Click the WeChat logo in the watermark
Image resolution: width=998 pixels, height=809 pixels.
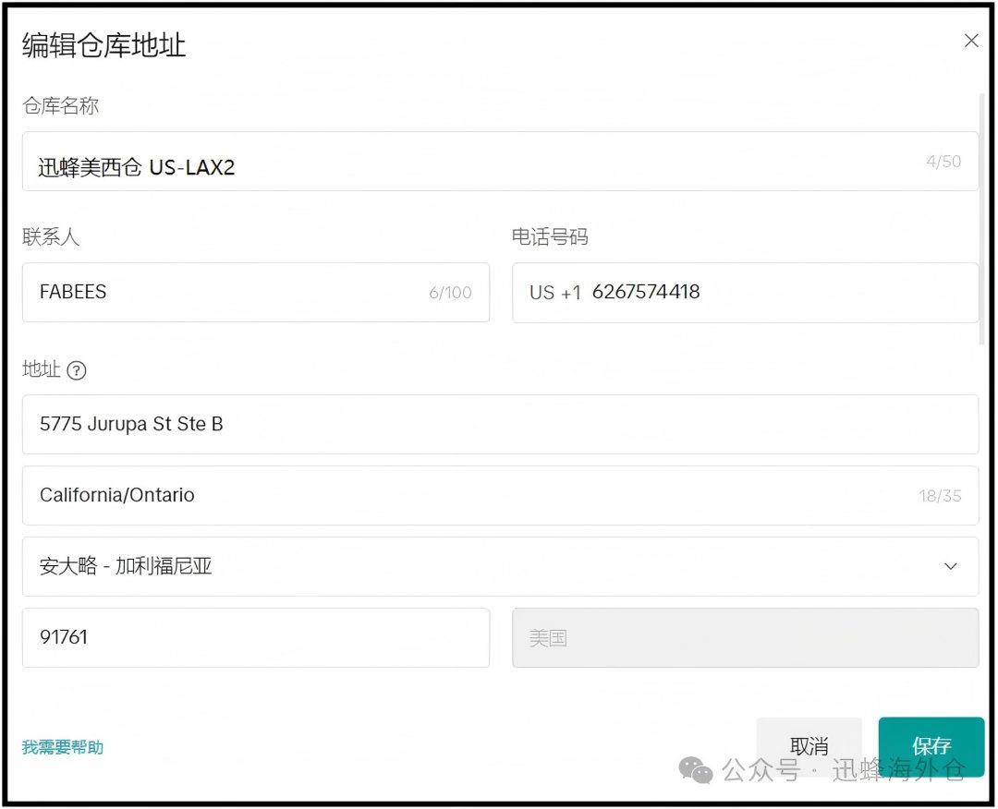(x=696, y=768)
